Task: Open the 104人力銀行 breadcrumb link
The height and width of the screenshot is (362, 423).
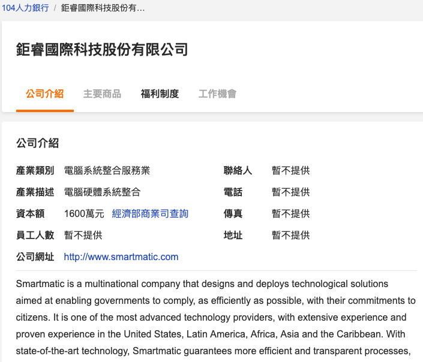Action: 25,8
